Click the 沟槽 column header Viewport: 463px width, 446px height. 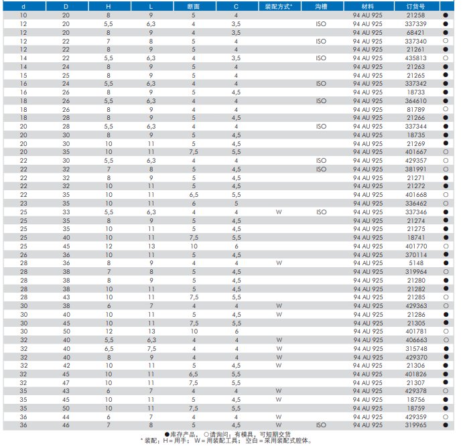point(322,6)
